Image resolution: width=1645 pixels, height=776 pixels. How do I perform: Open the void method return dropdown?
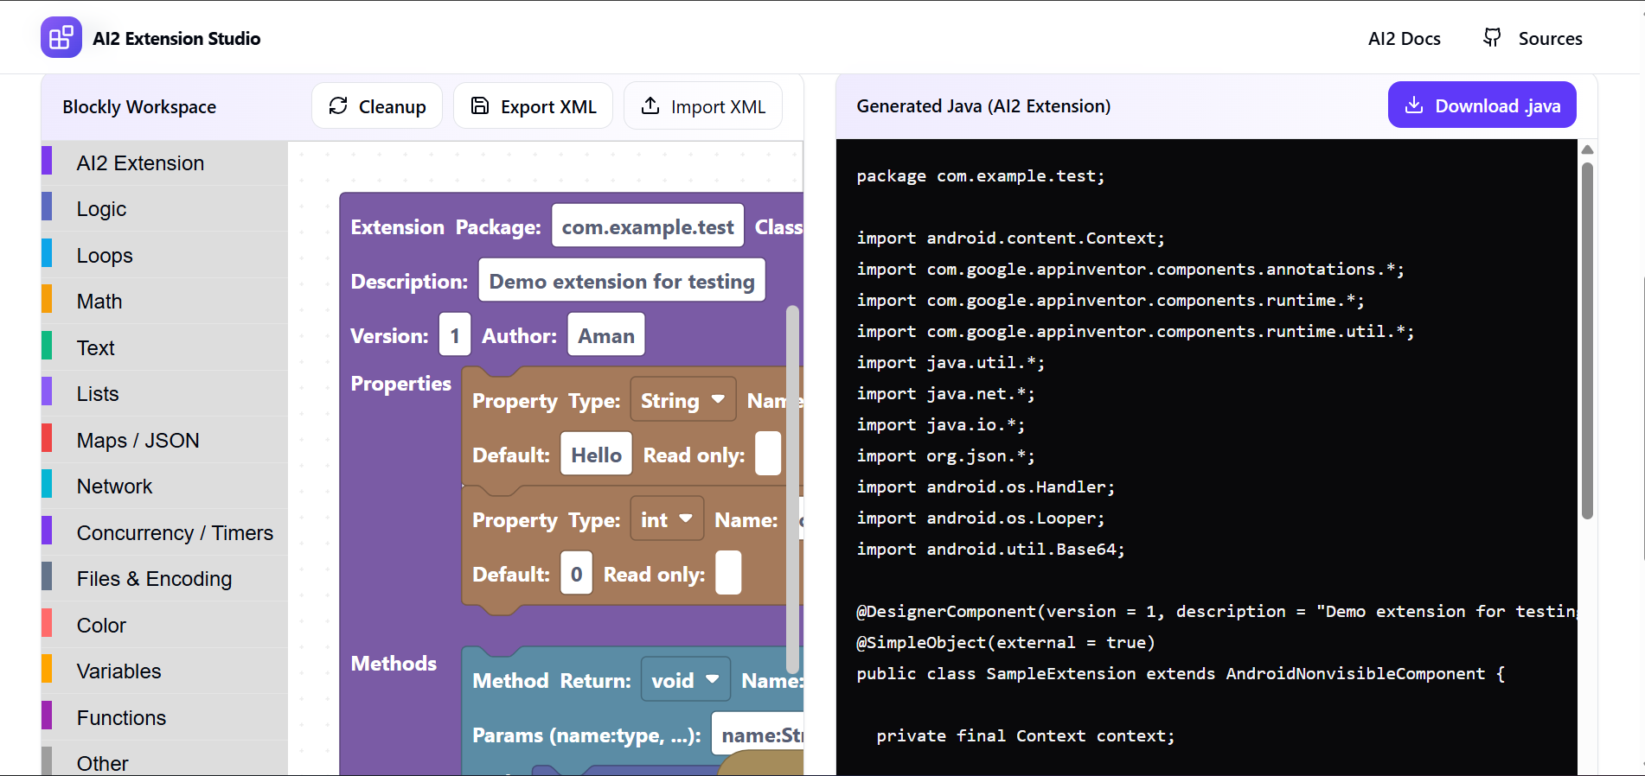click(x=685, y=680)
